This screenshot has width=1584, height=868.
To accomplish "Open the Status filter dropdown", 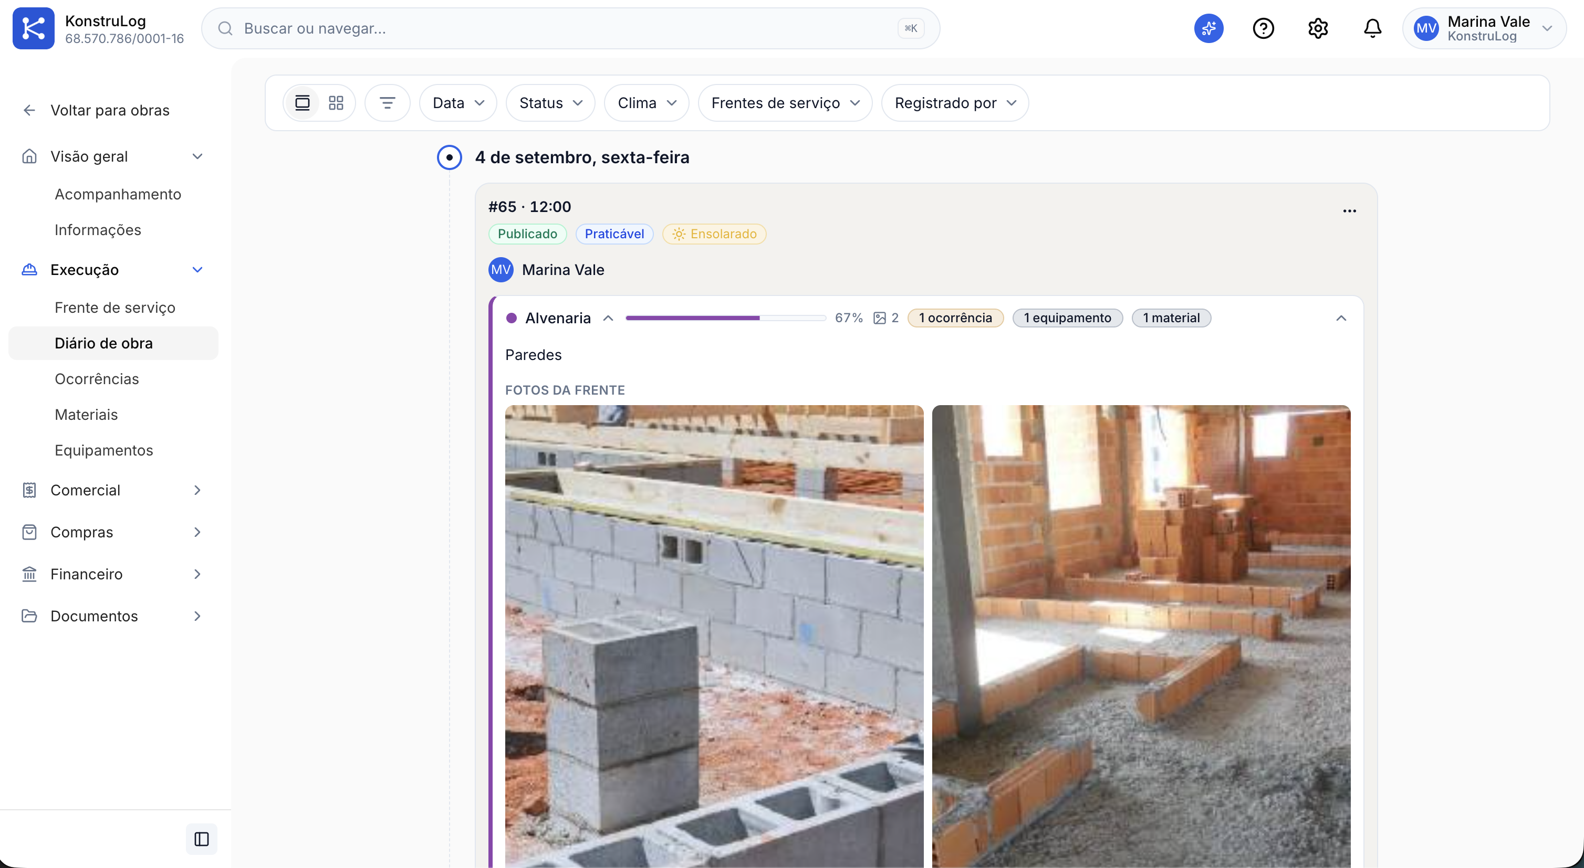I will [550, 102].
